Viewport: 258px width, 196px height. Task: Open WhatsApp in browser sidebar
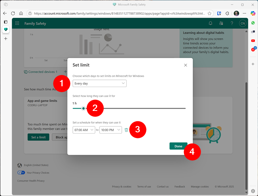(x=253, y=23)
